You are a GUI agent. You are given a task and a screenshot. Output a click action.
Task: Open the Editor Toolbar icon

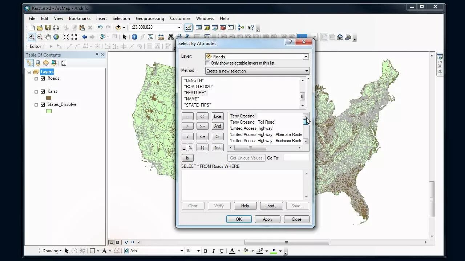[189, 28]
